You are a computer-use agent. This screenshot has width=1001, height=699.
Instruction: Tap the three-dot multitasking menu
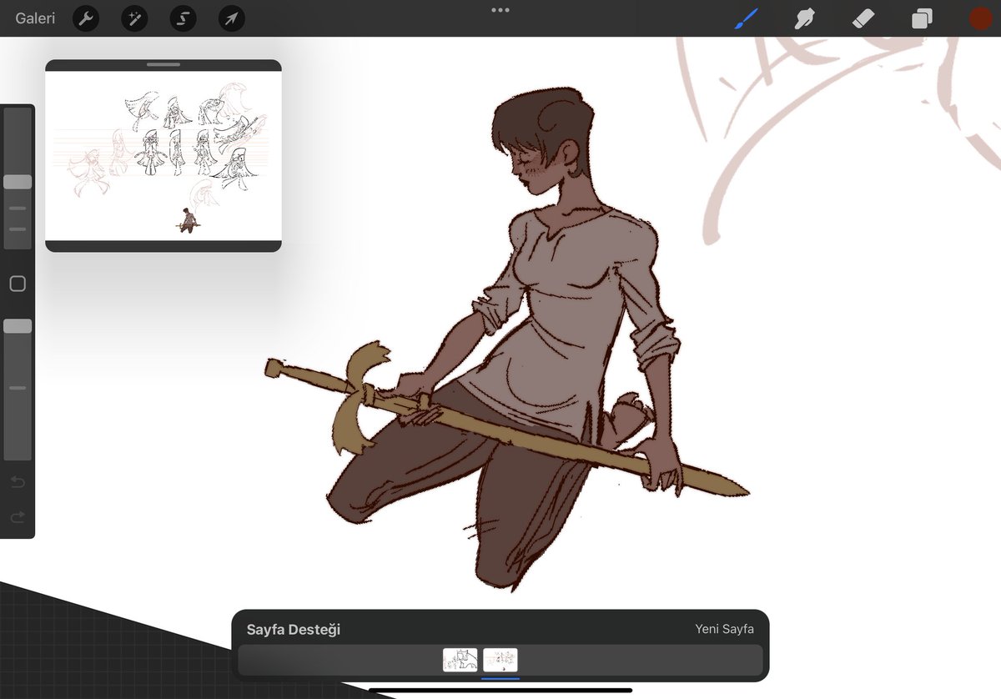(x=500, y=10)
